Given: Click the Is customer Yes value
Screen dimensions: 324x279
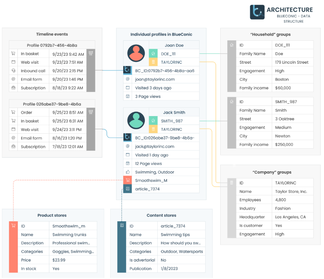Looking at the screenshot, I should [x=278, y=226].
